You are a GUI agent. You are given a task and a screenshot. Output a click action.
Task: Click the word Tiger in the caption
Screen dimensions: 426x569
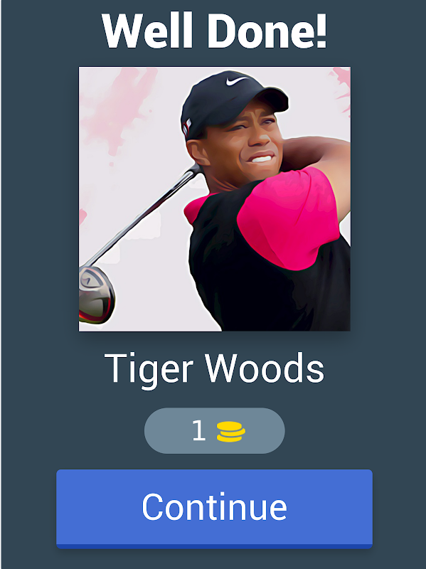148,370
